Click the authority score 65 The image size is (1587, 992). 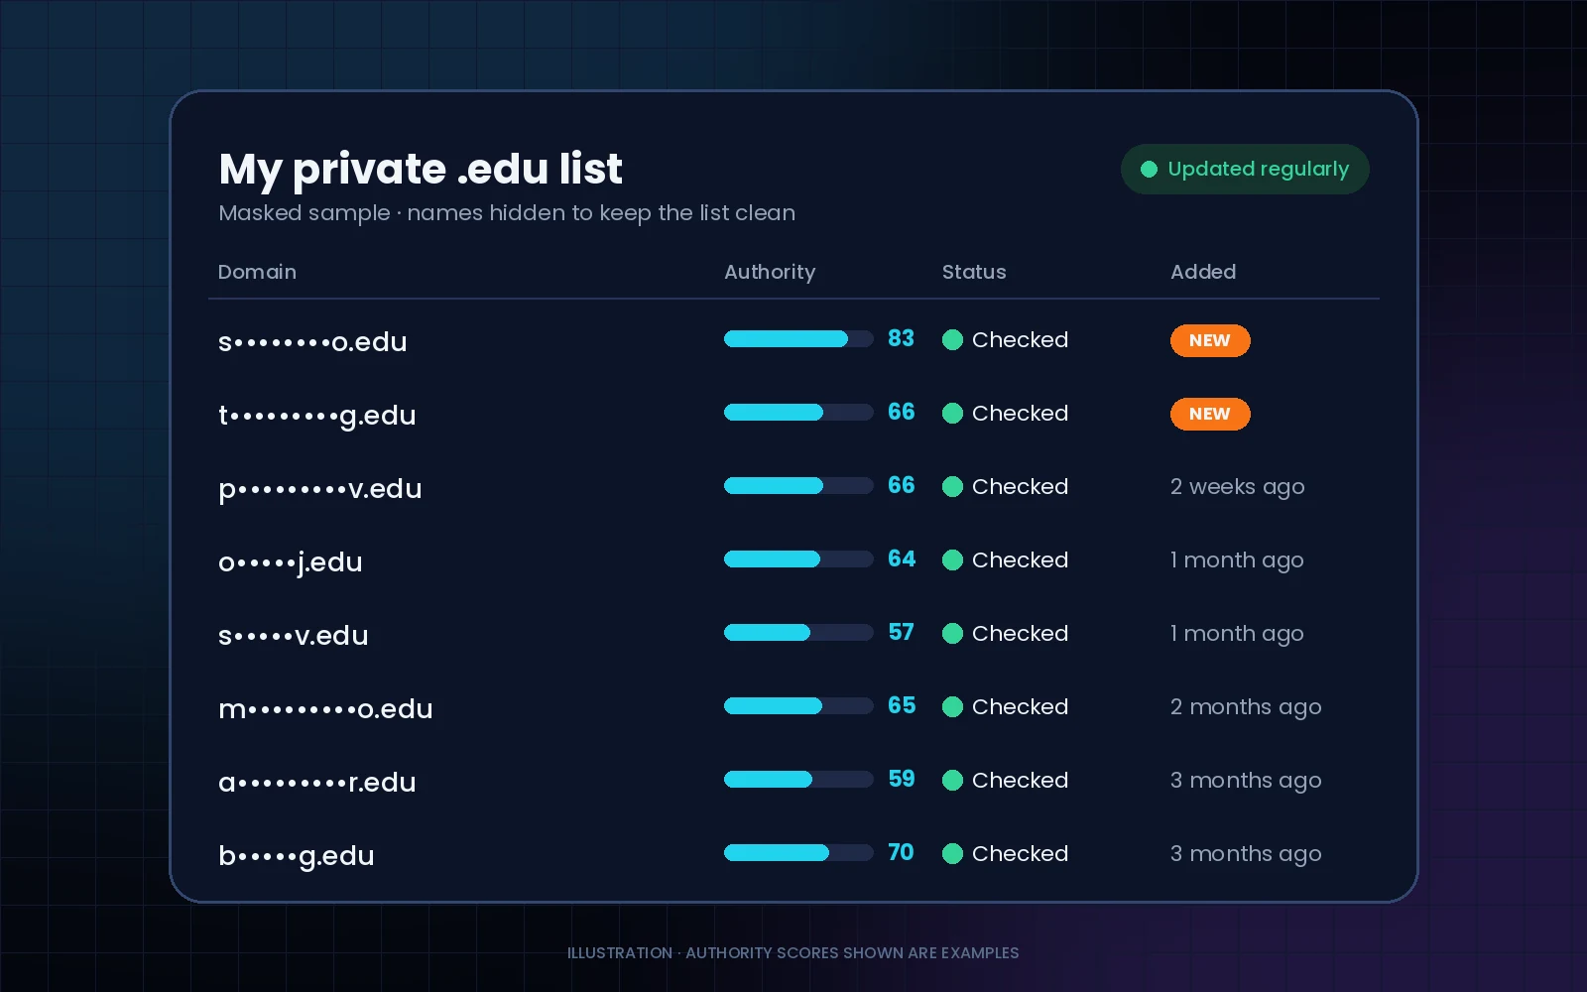coord(902,706)
